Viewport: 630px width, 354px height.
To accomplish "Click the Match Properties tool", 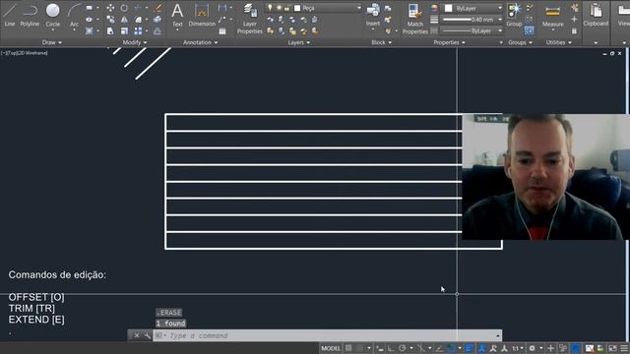I will tap(415, 19).
